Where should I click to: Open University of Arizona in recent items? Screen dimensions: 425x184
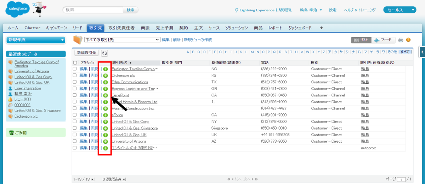click(x=32, y=71)
